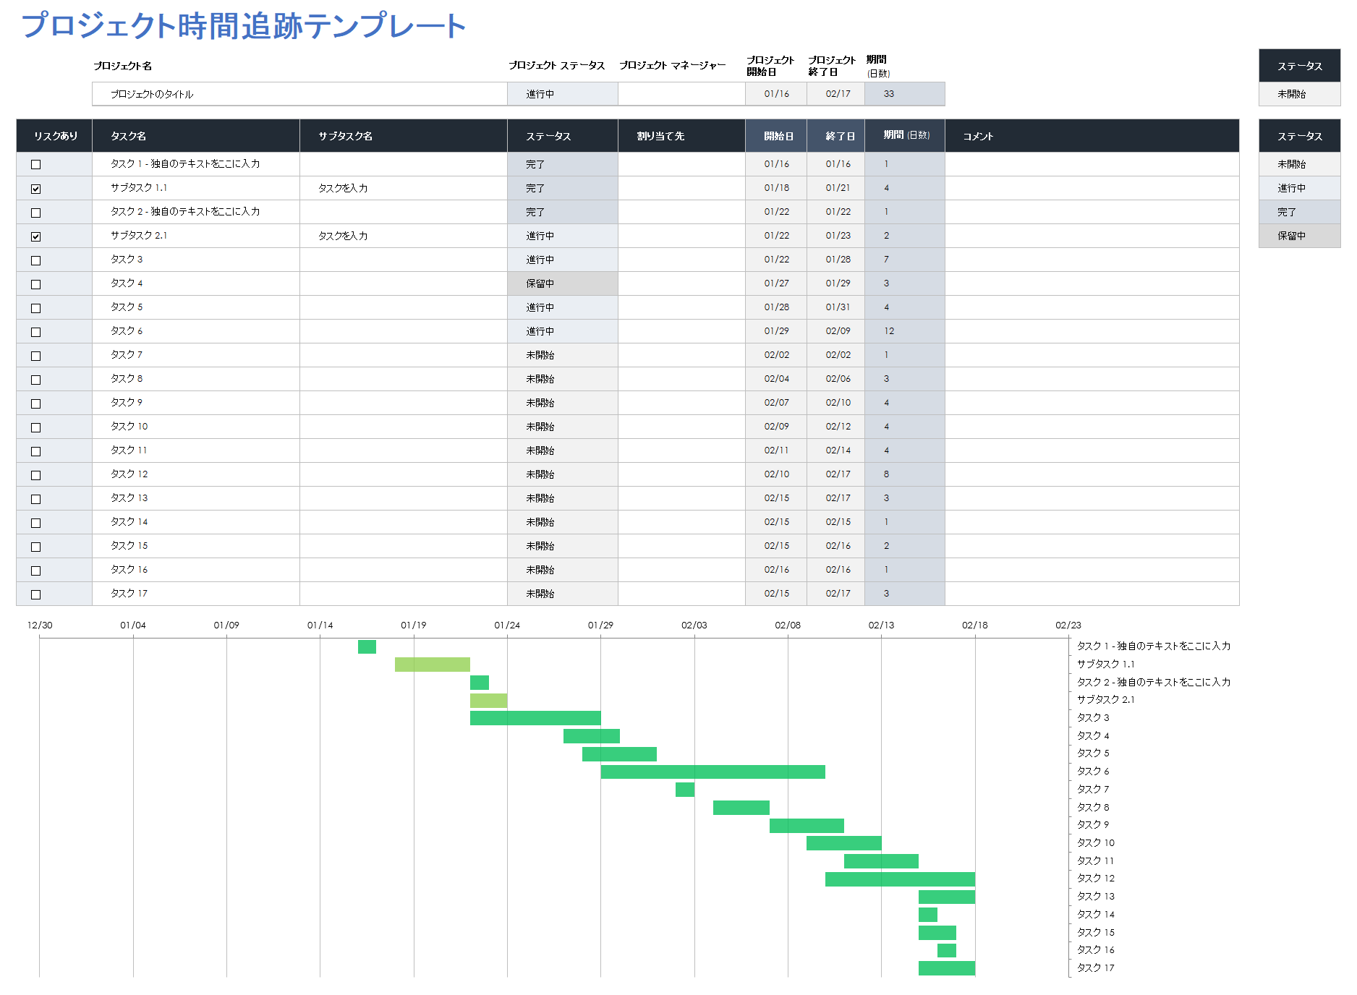The height and width of the screenshot is (995, 1357).
Task: Click the Gantt bar for サブタスク 1.1
Action: click(433, 665)
